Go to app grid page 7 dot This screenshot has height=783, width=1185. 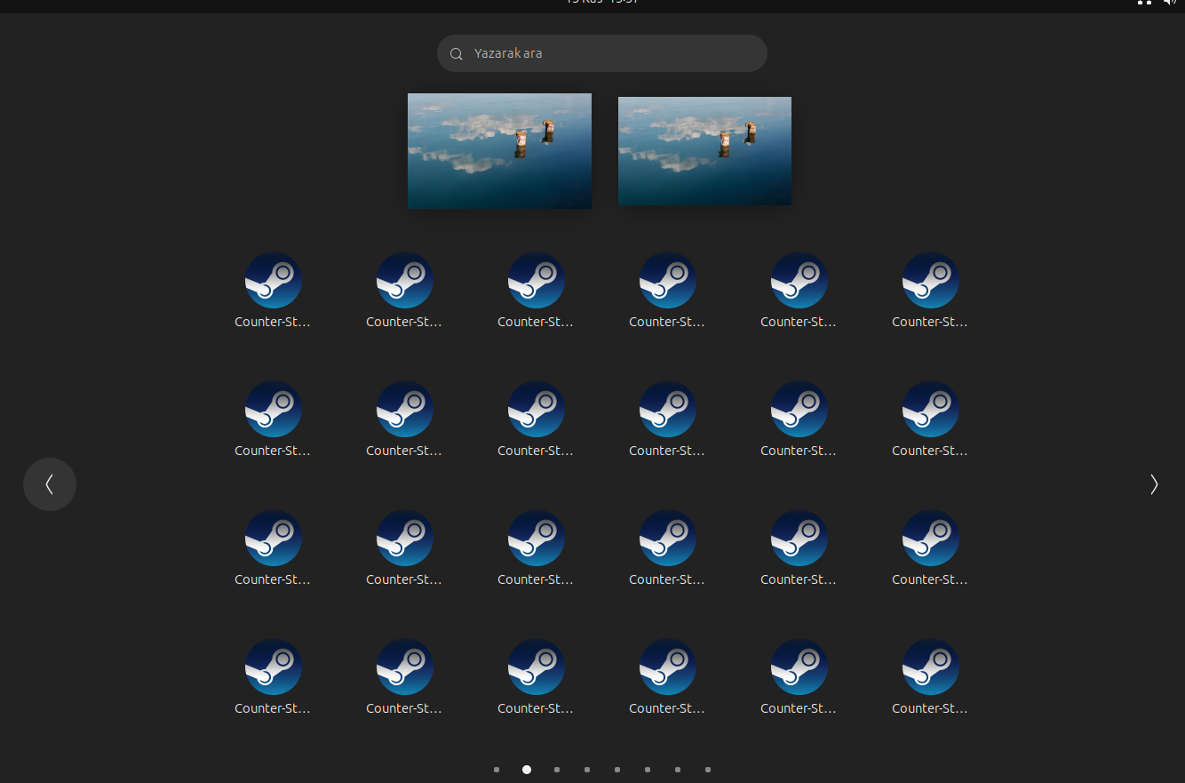[678, 770]
